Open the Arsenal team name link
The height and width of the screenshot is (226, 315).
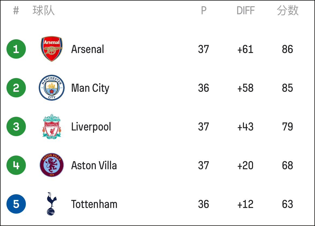pyautogui.click(x=87, y=50)
